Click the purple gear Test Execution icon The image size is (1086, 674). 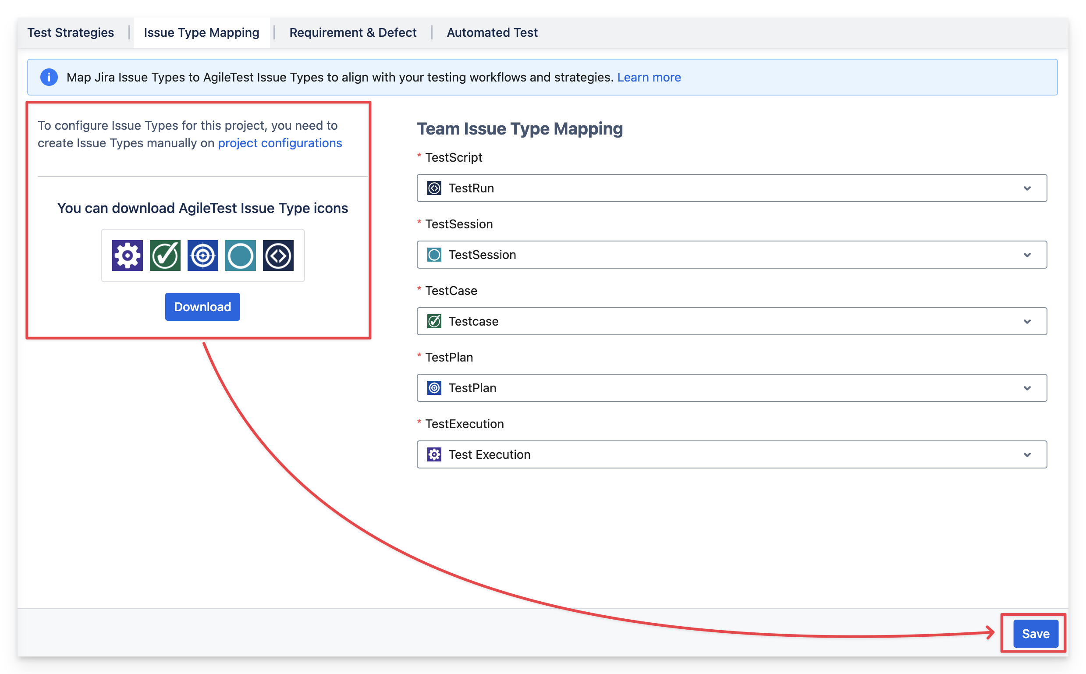[127, 255]
